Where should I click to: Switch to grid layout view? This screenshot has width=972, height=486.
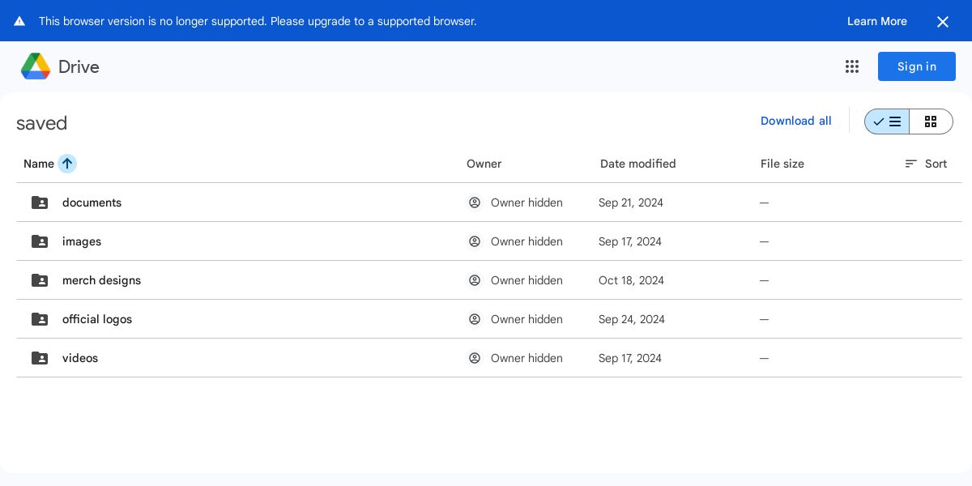(x=931, y=122)
